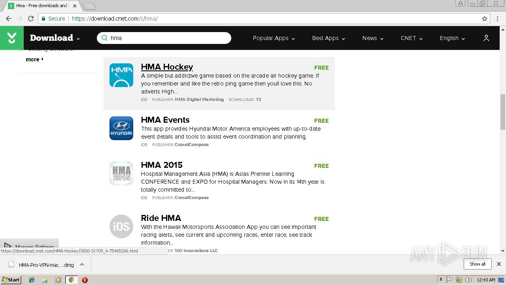This screenshot has width=506, height=285.
Task: Close the downloads bar
Action: point(499,264)
